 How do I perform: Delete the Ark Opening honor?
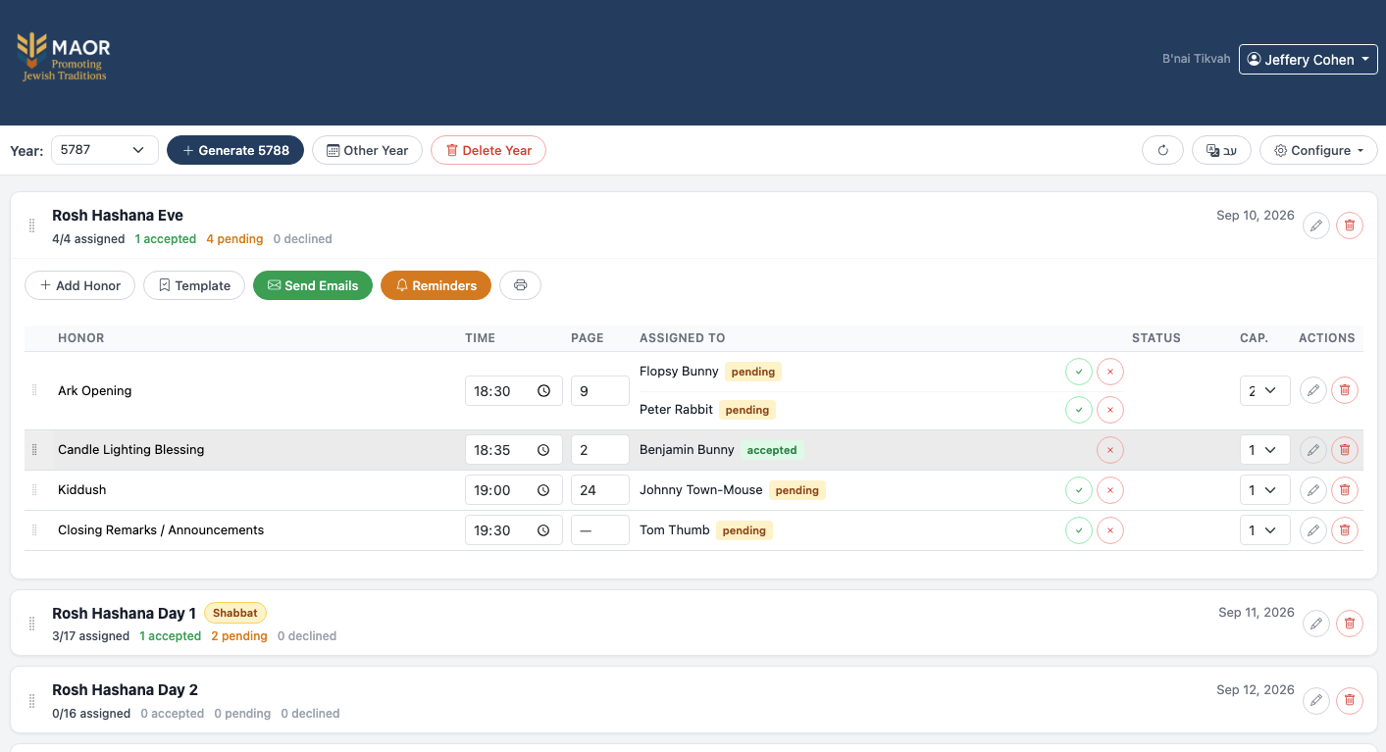[1345, 390]
